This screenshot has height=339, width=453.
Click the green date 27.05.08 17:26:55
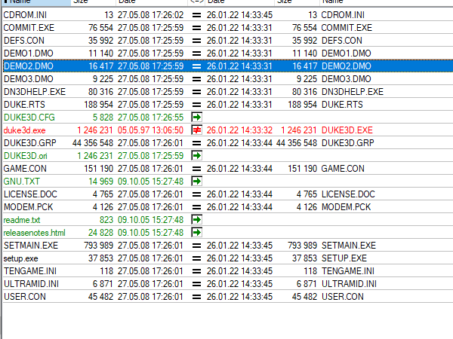(x=150, y=118)
